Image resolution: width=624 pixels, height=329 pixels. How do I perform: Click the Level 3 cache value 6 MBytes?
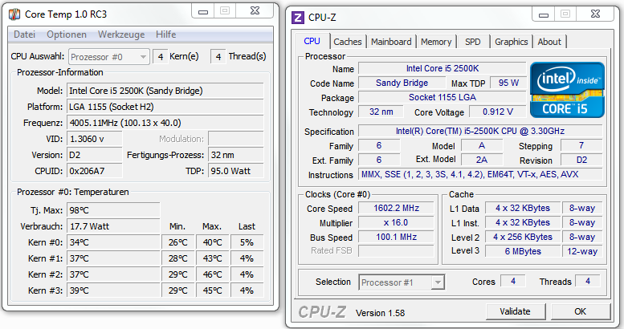[523, 251]
